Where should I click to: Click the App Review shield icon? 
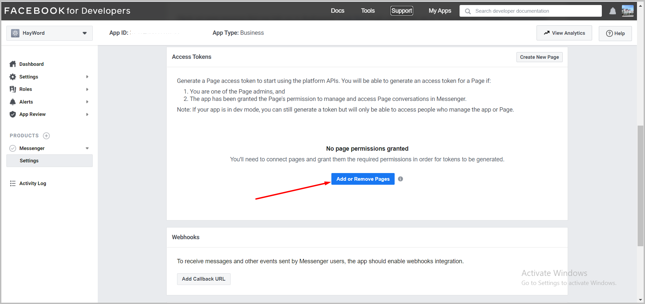tap(13, 114)
